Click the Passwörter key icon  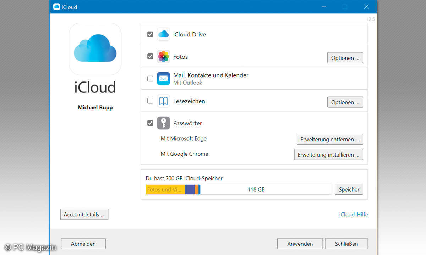[x=163, y=123]
